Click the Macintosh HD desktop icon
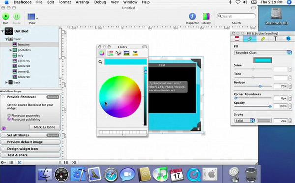The width and height of the screenshot is (295, 183). [x=276, y=17]
